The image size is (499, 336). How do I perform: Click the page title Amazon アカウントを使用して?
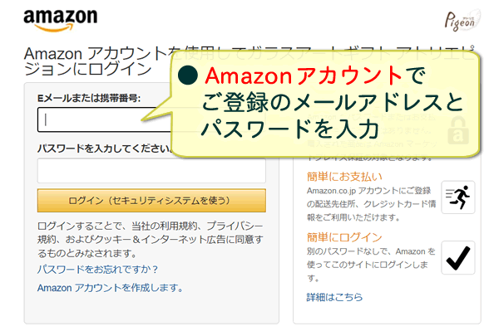click(97, 53)
